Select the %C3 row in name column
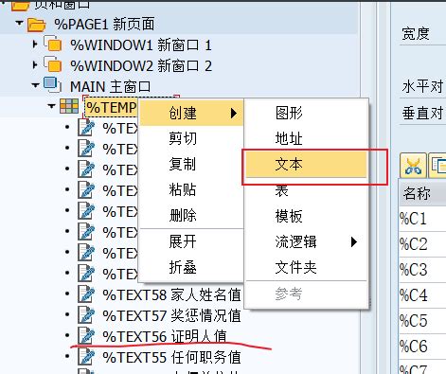This screenshot has height=374, width=446. click(423, 270)
